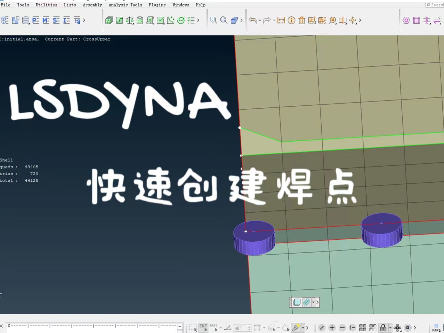This screenshot has height=333, width=444.
Task: Click the orange trash delete icon
Action: point(302,20)
